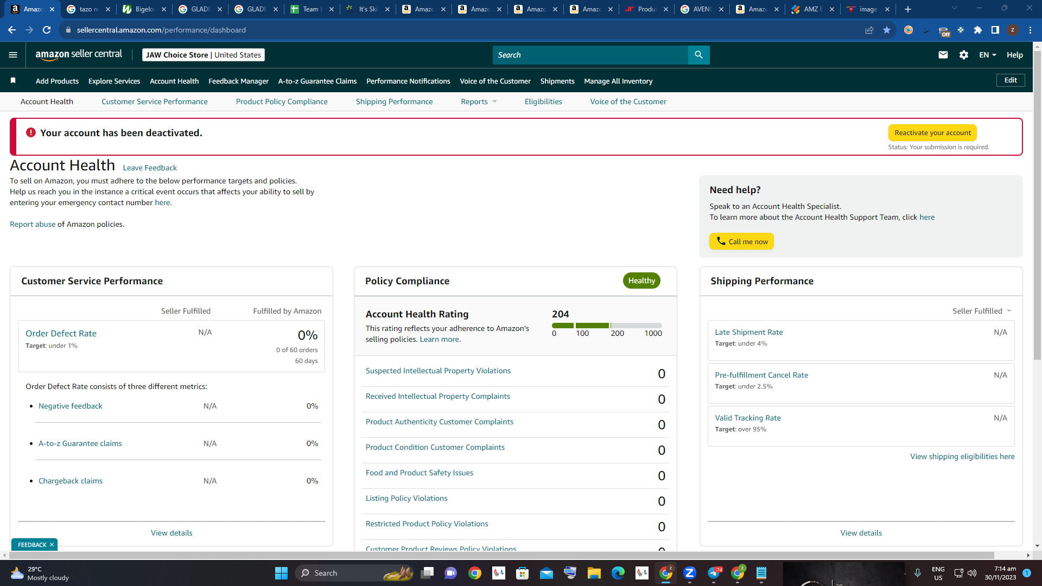Open the browser tab search chevron
The height and width of the screenshot is (586, 1042).
955,8
